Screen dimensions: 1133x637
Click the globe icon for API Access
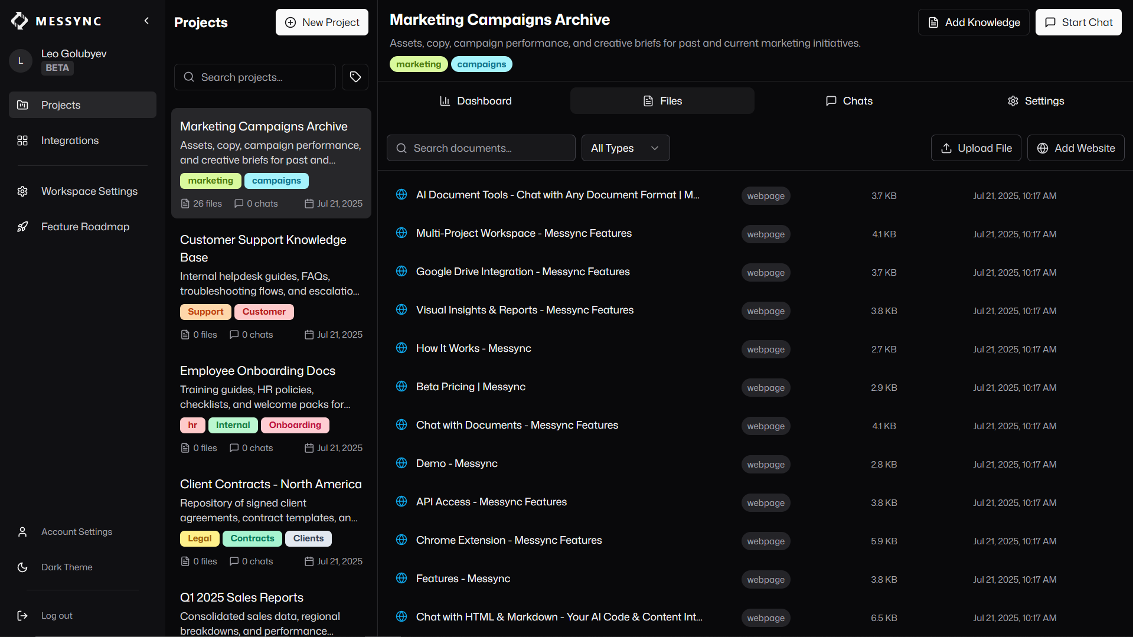401,502
